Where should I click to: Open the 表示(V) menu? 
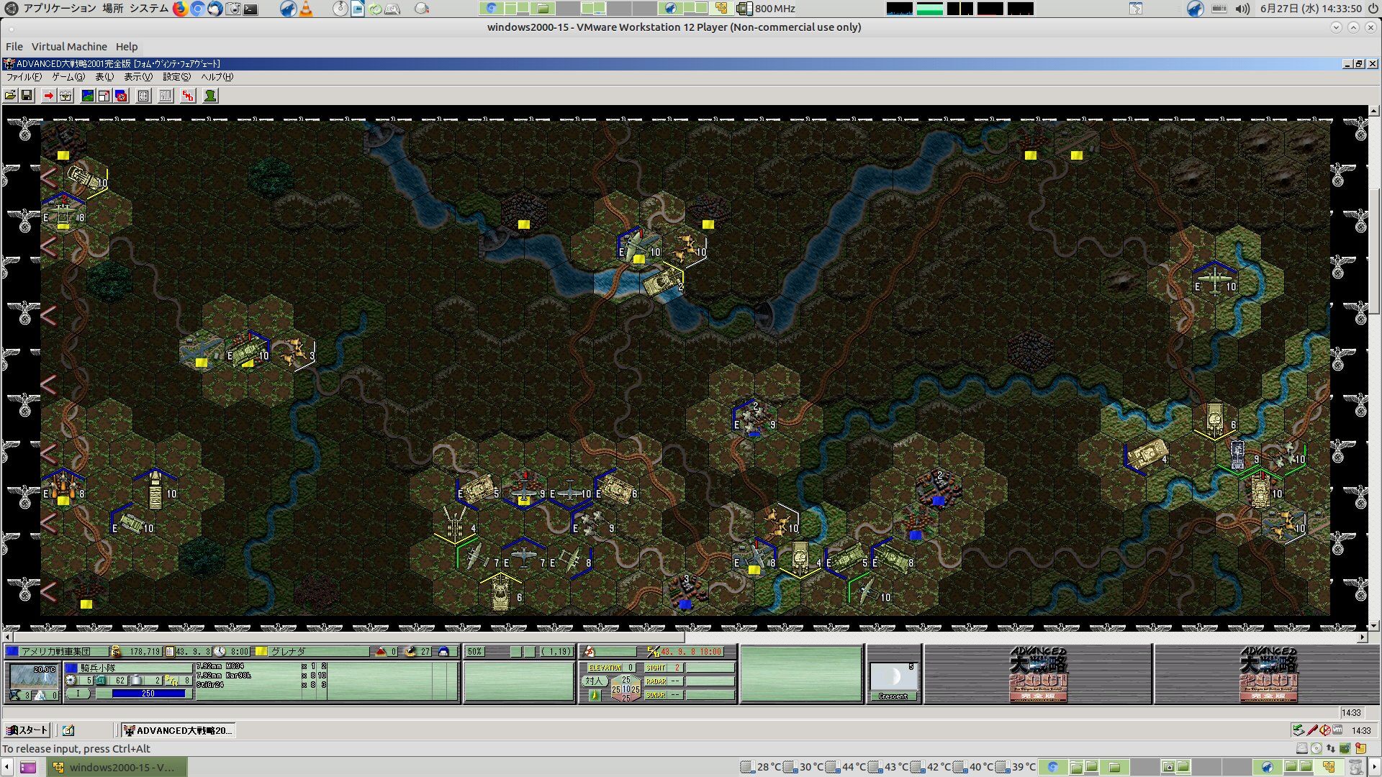[x=137, y=77]
